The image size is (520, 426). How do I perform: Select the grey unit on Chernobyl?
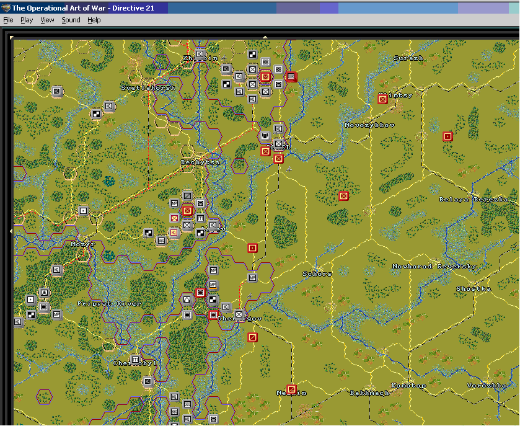(135, 360)
